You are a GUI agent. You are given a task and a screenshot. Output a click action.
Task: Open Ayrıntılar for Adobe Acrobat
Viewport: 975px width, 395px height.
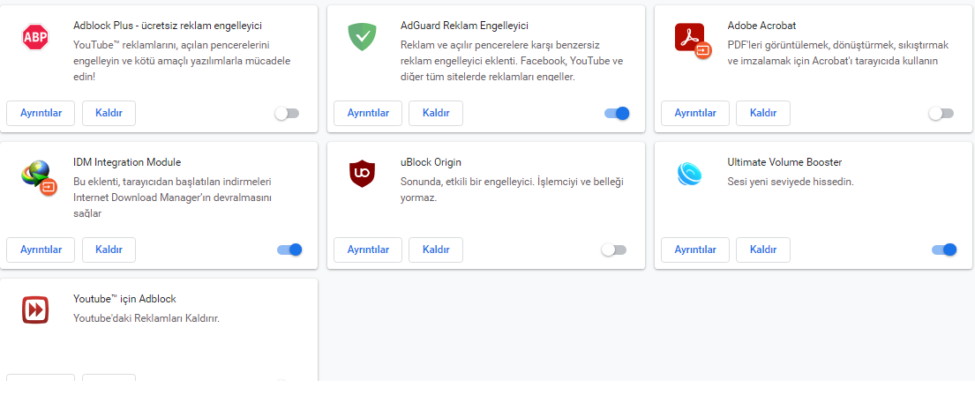(695, 114)
